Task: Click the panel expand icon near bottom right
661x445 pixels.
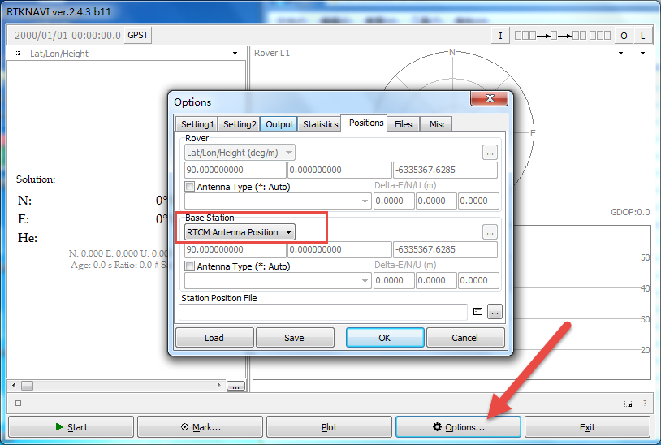Action: [629, 404]
